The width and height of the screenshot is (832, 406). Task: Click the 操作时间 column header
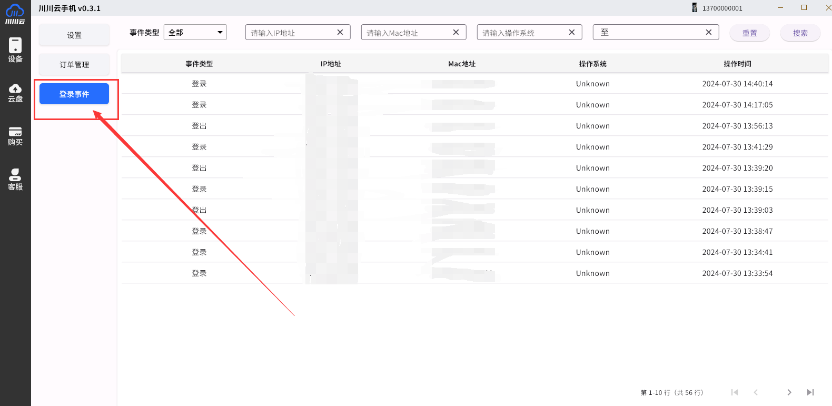point(737,64)
